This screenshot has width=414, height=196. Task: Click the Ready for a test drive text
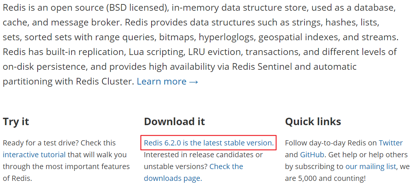[40, 143]
